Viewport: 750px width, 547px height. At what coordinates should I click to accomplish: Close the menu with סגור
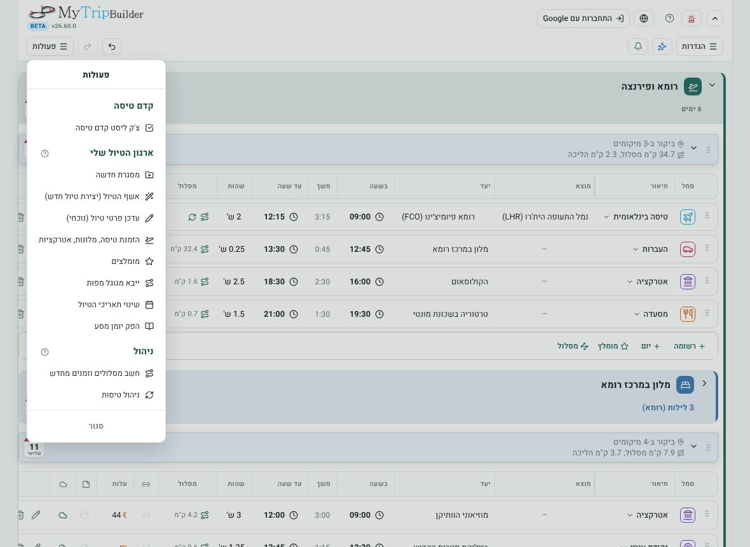[x=96, y=426]
